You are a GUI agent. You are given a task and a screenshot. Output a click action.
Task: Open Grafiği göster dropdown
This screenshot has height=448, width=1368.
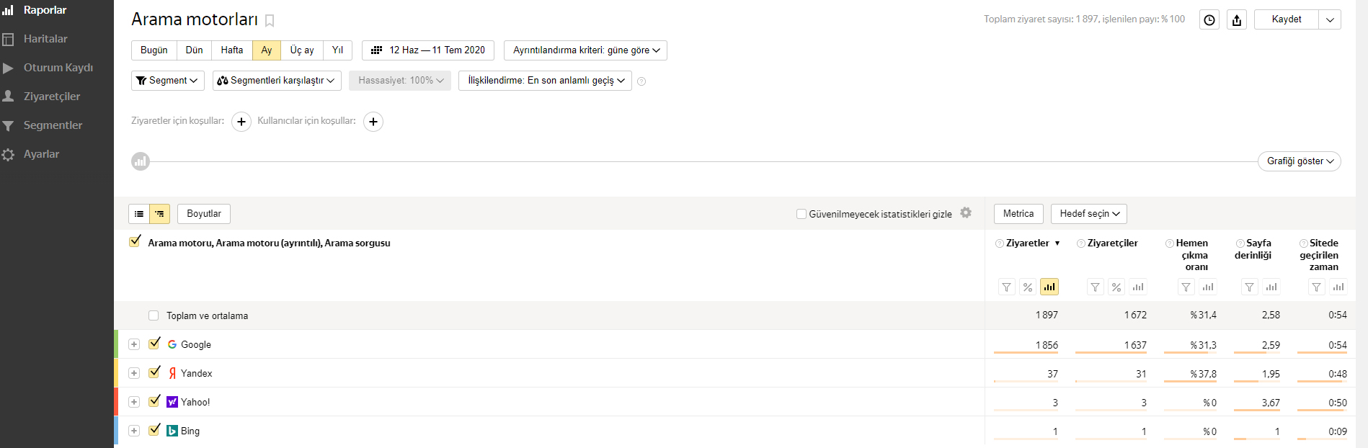(x=1300, y=161)
